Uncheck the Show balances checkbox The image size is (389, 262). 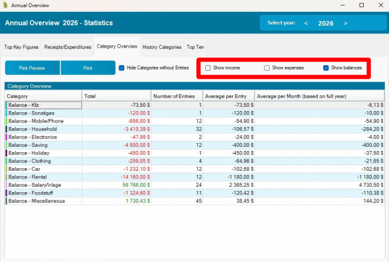326,68
